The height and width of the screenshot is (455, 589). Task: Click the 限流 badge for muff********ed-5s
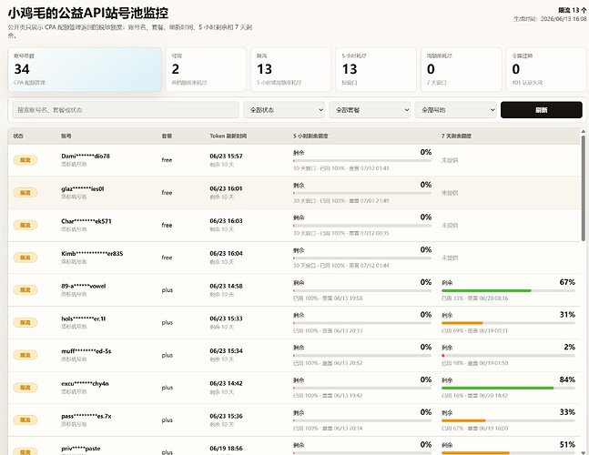click(x=25, y=355)
